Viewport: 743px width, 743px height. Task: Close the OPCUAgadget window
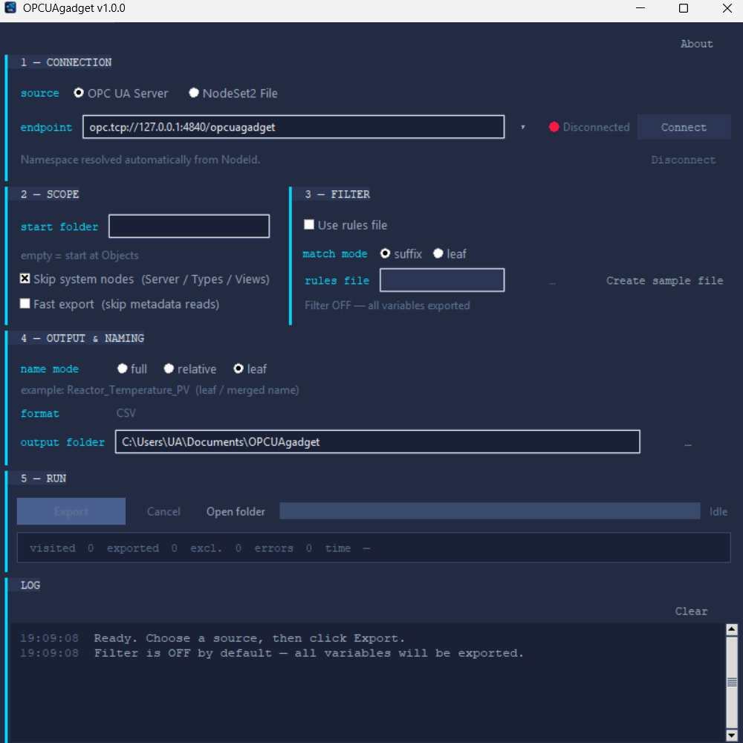coord(727,8)
